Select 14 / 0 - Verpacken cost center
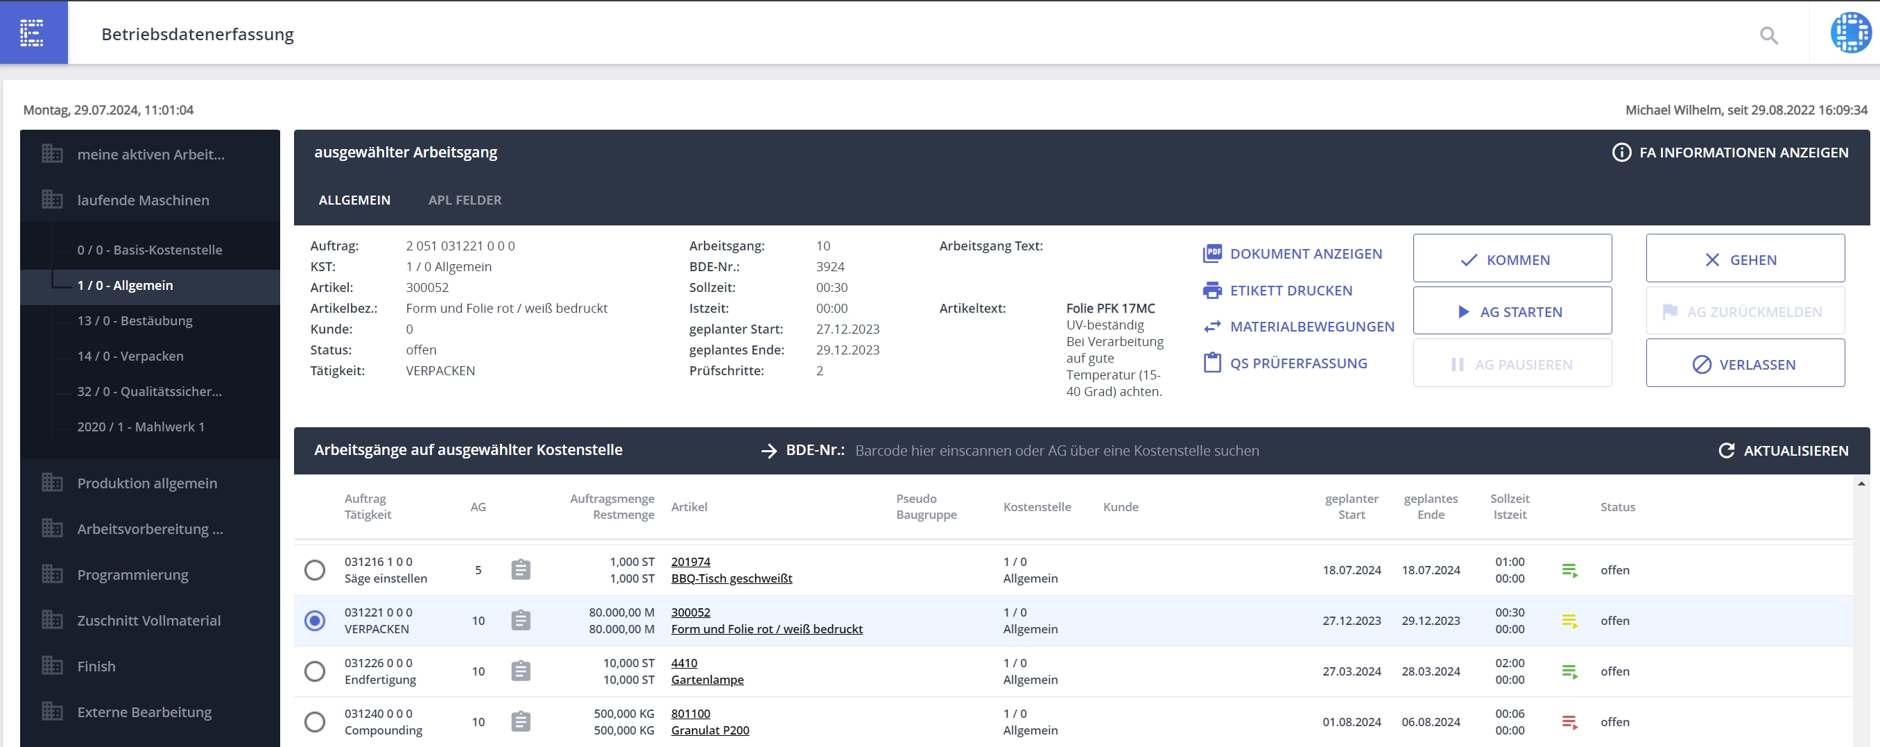Viewport: 1880px width, 747px height. 150,357
